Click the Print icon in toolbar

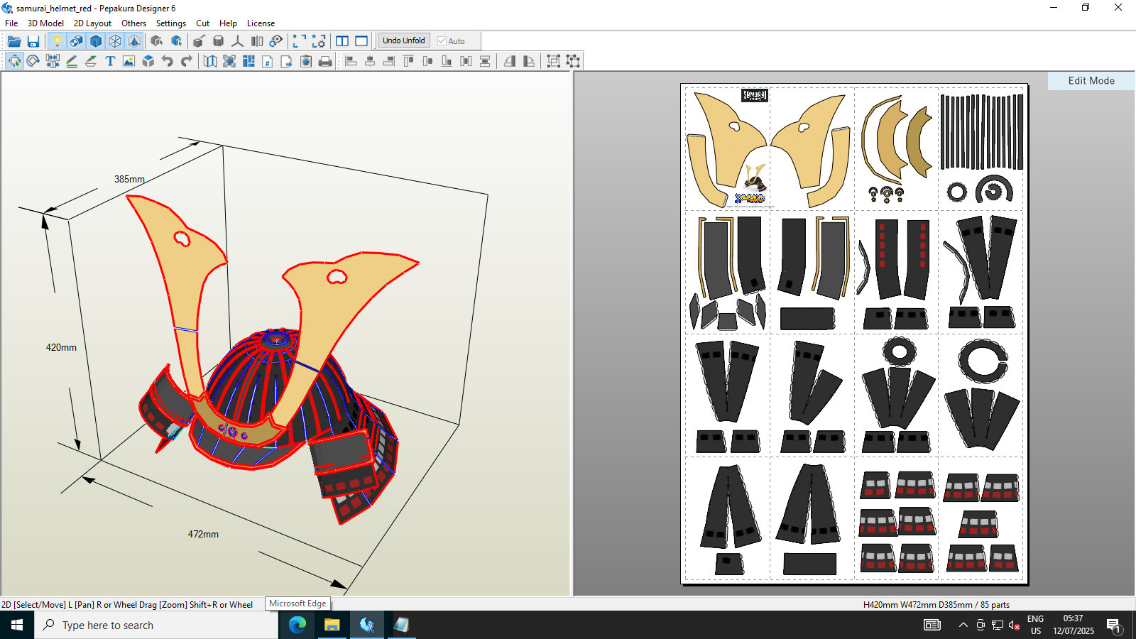(x=325, y=61)
